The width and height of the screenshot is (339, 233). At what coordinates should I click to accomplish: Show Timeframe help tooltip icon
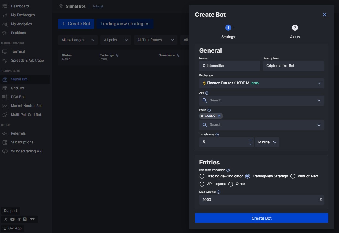point(217,135)
